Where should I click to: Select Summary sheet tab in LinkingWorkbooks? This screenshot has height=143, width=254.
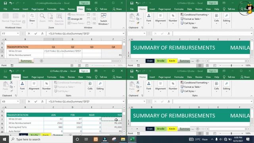tap(26, 61)
